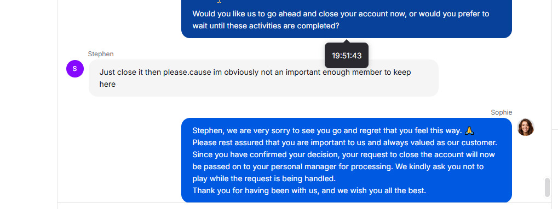Grab the chat scrollbar thumb
Viewport: 558px width, 209px height.
click(548, 187)
